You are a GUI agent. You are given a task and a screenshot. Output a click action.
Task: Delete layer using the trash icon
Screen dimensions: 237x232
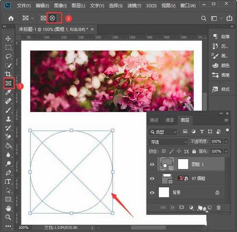click(x=218, y=207)
